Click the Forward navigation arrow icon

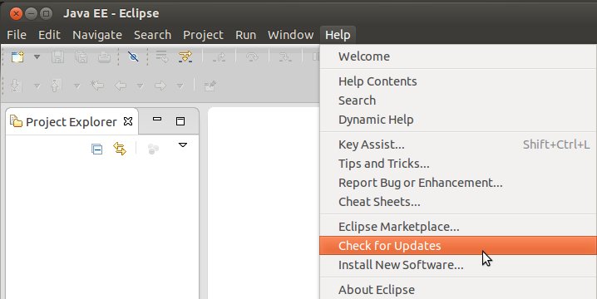point(160,86)
